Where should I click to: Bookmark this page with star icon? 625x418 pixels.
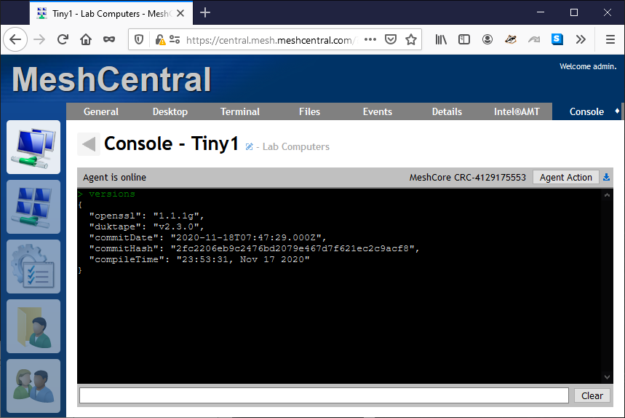(x=411, y=39)
